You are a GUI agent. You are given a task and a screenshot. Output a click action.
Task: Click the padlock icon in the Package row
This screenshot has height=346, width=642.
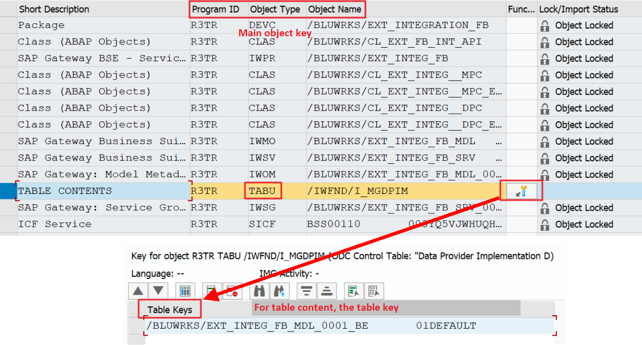pos(545,25)
